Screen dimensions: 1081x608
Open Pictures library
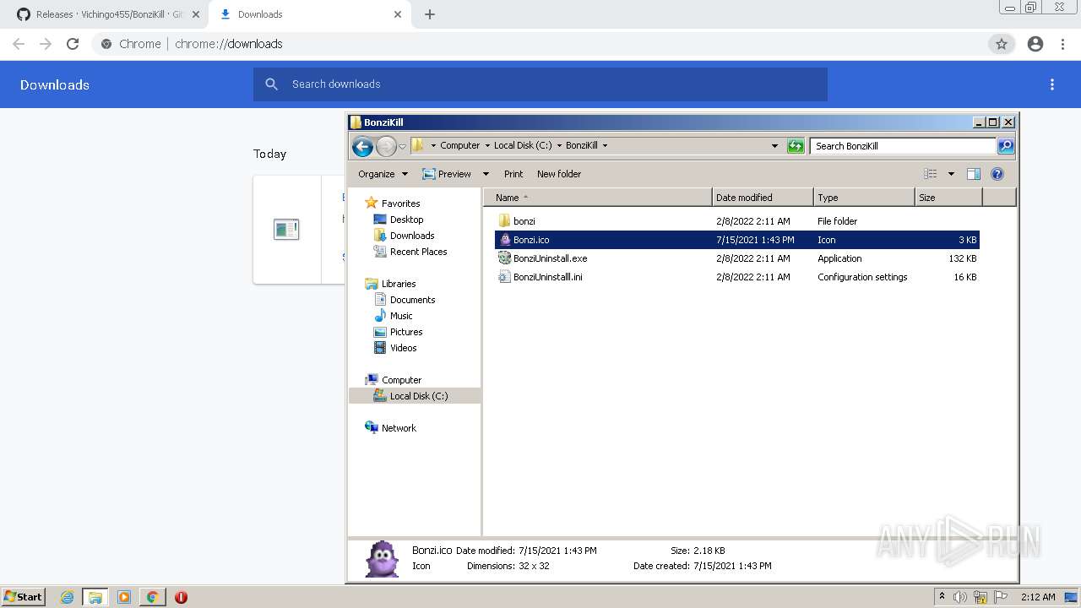click(x=406, y=332)
